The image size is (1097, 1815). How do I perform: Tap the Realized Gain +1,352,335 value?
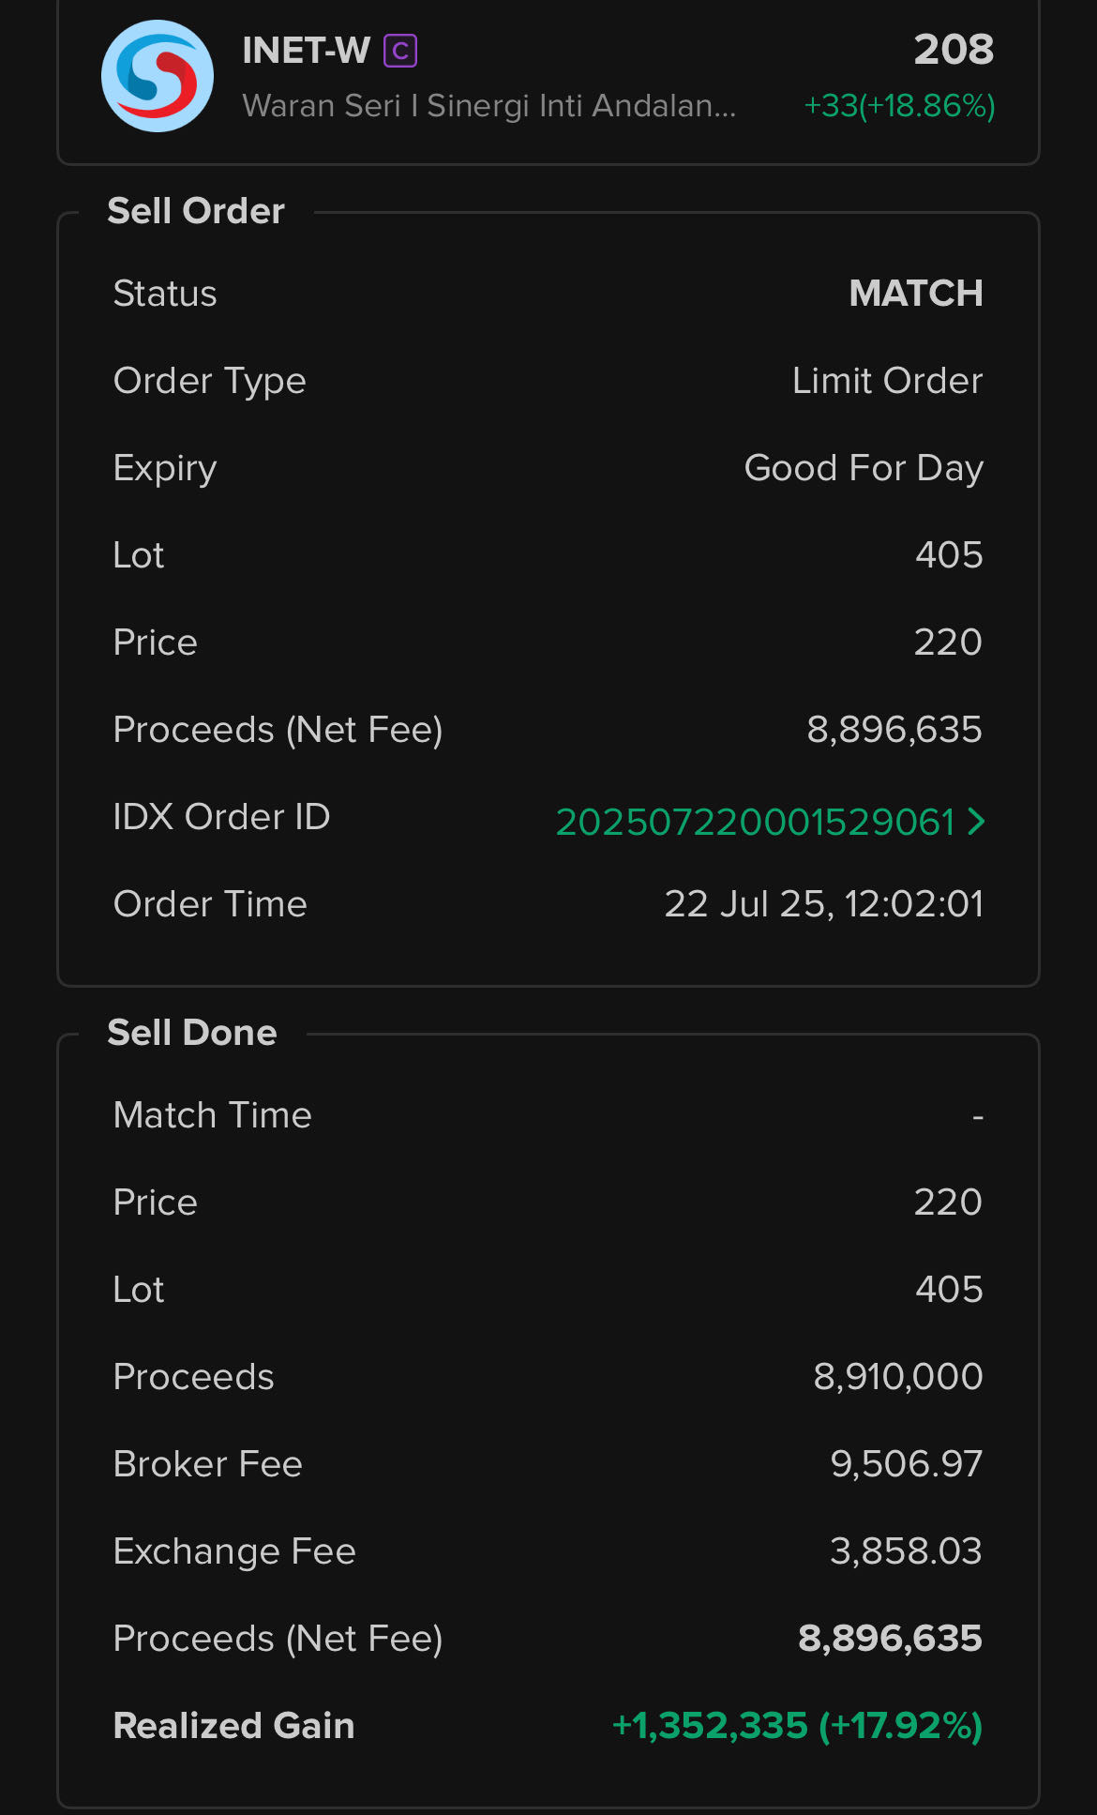[x=796, y=1726]
